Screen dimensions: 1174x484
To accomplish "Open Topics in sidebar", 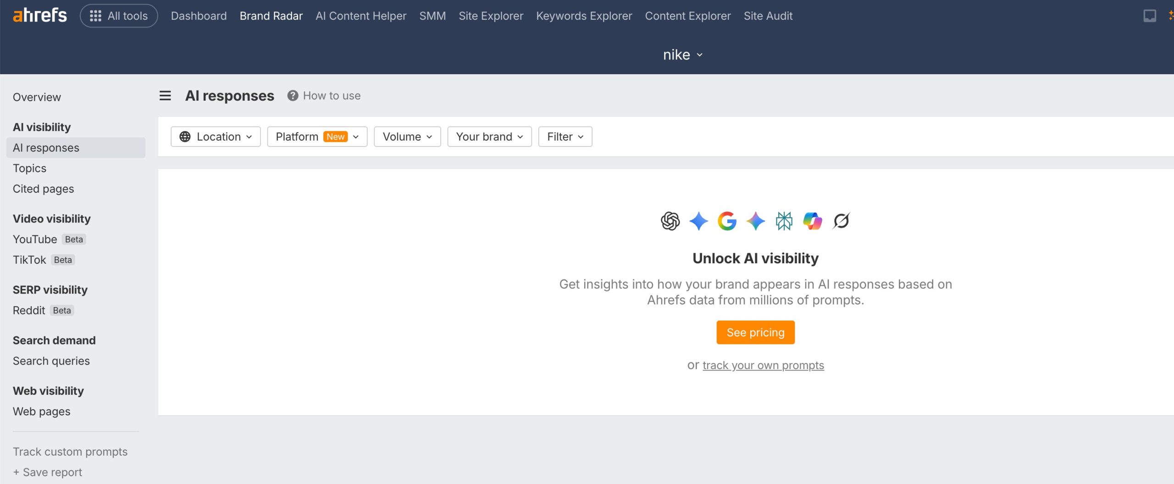I will point(29,168).
